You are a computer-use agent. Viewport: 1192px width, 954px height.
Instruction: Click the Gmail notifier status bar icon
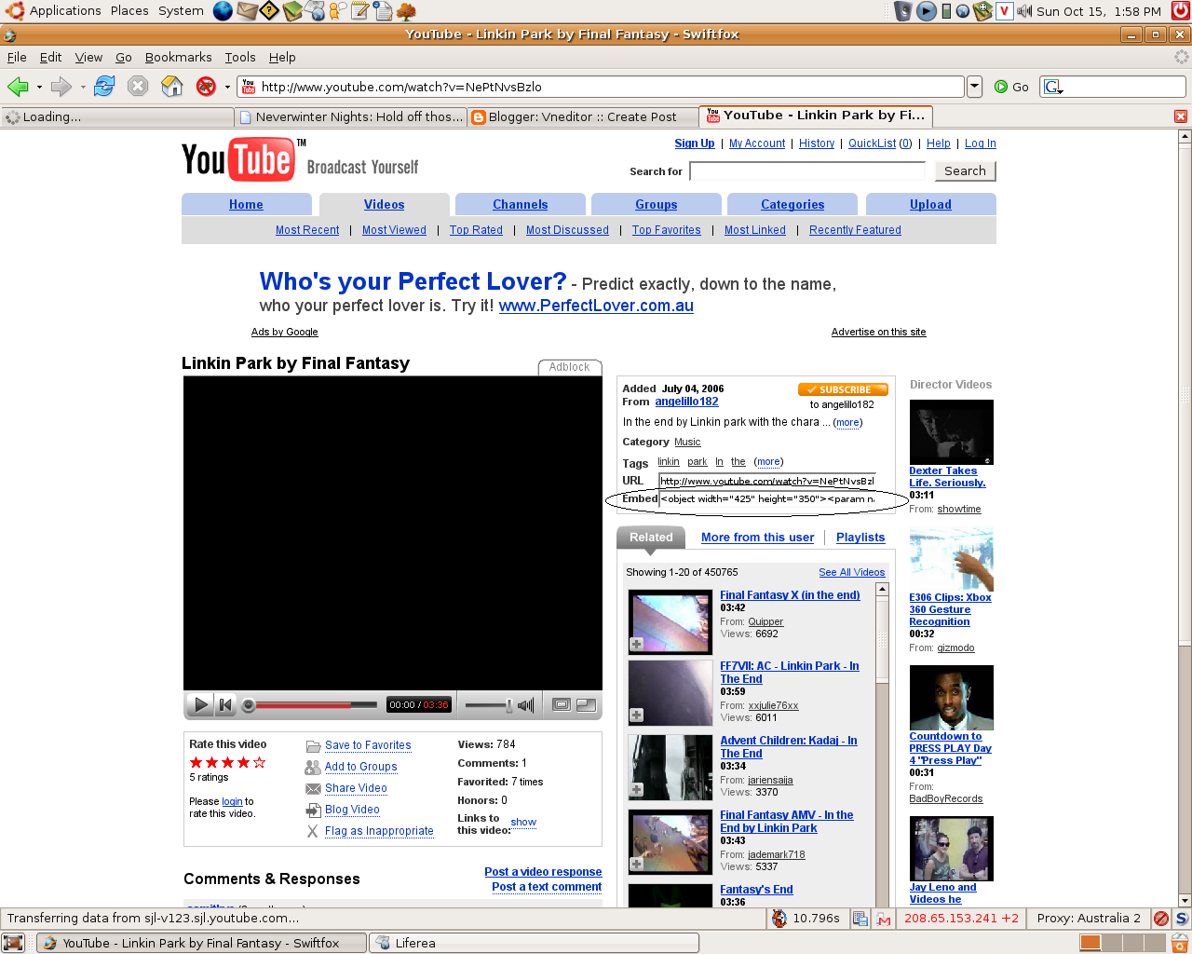884,919
